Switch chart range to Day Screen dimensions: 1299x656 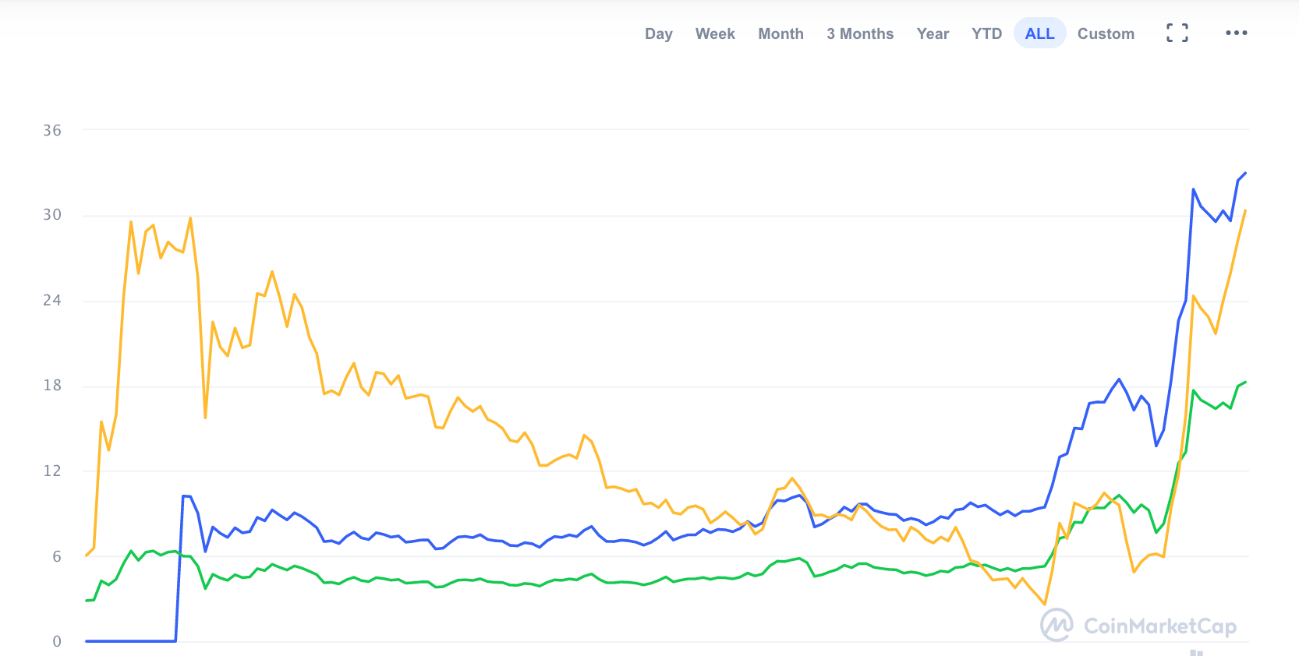pyautogui.click(x=658, y=34)
